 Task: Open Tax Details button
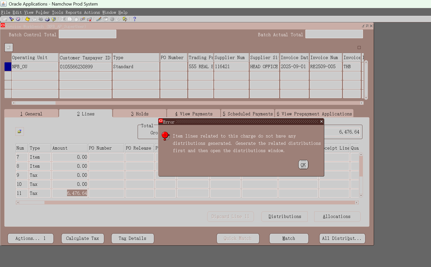pos(133,238)
